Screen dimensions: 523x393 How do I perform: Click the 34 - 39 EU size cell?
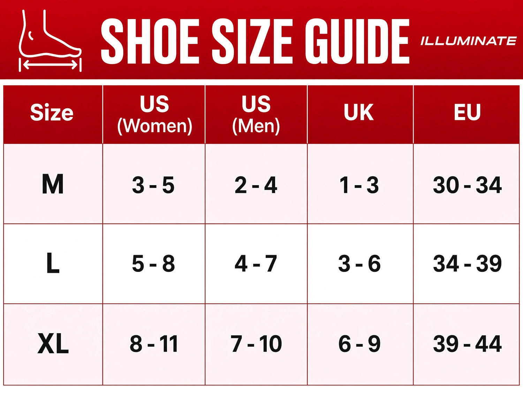[467, 264]
